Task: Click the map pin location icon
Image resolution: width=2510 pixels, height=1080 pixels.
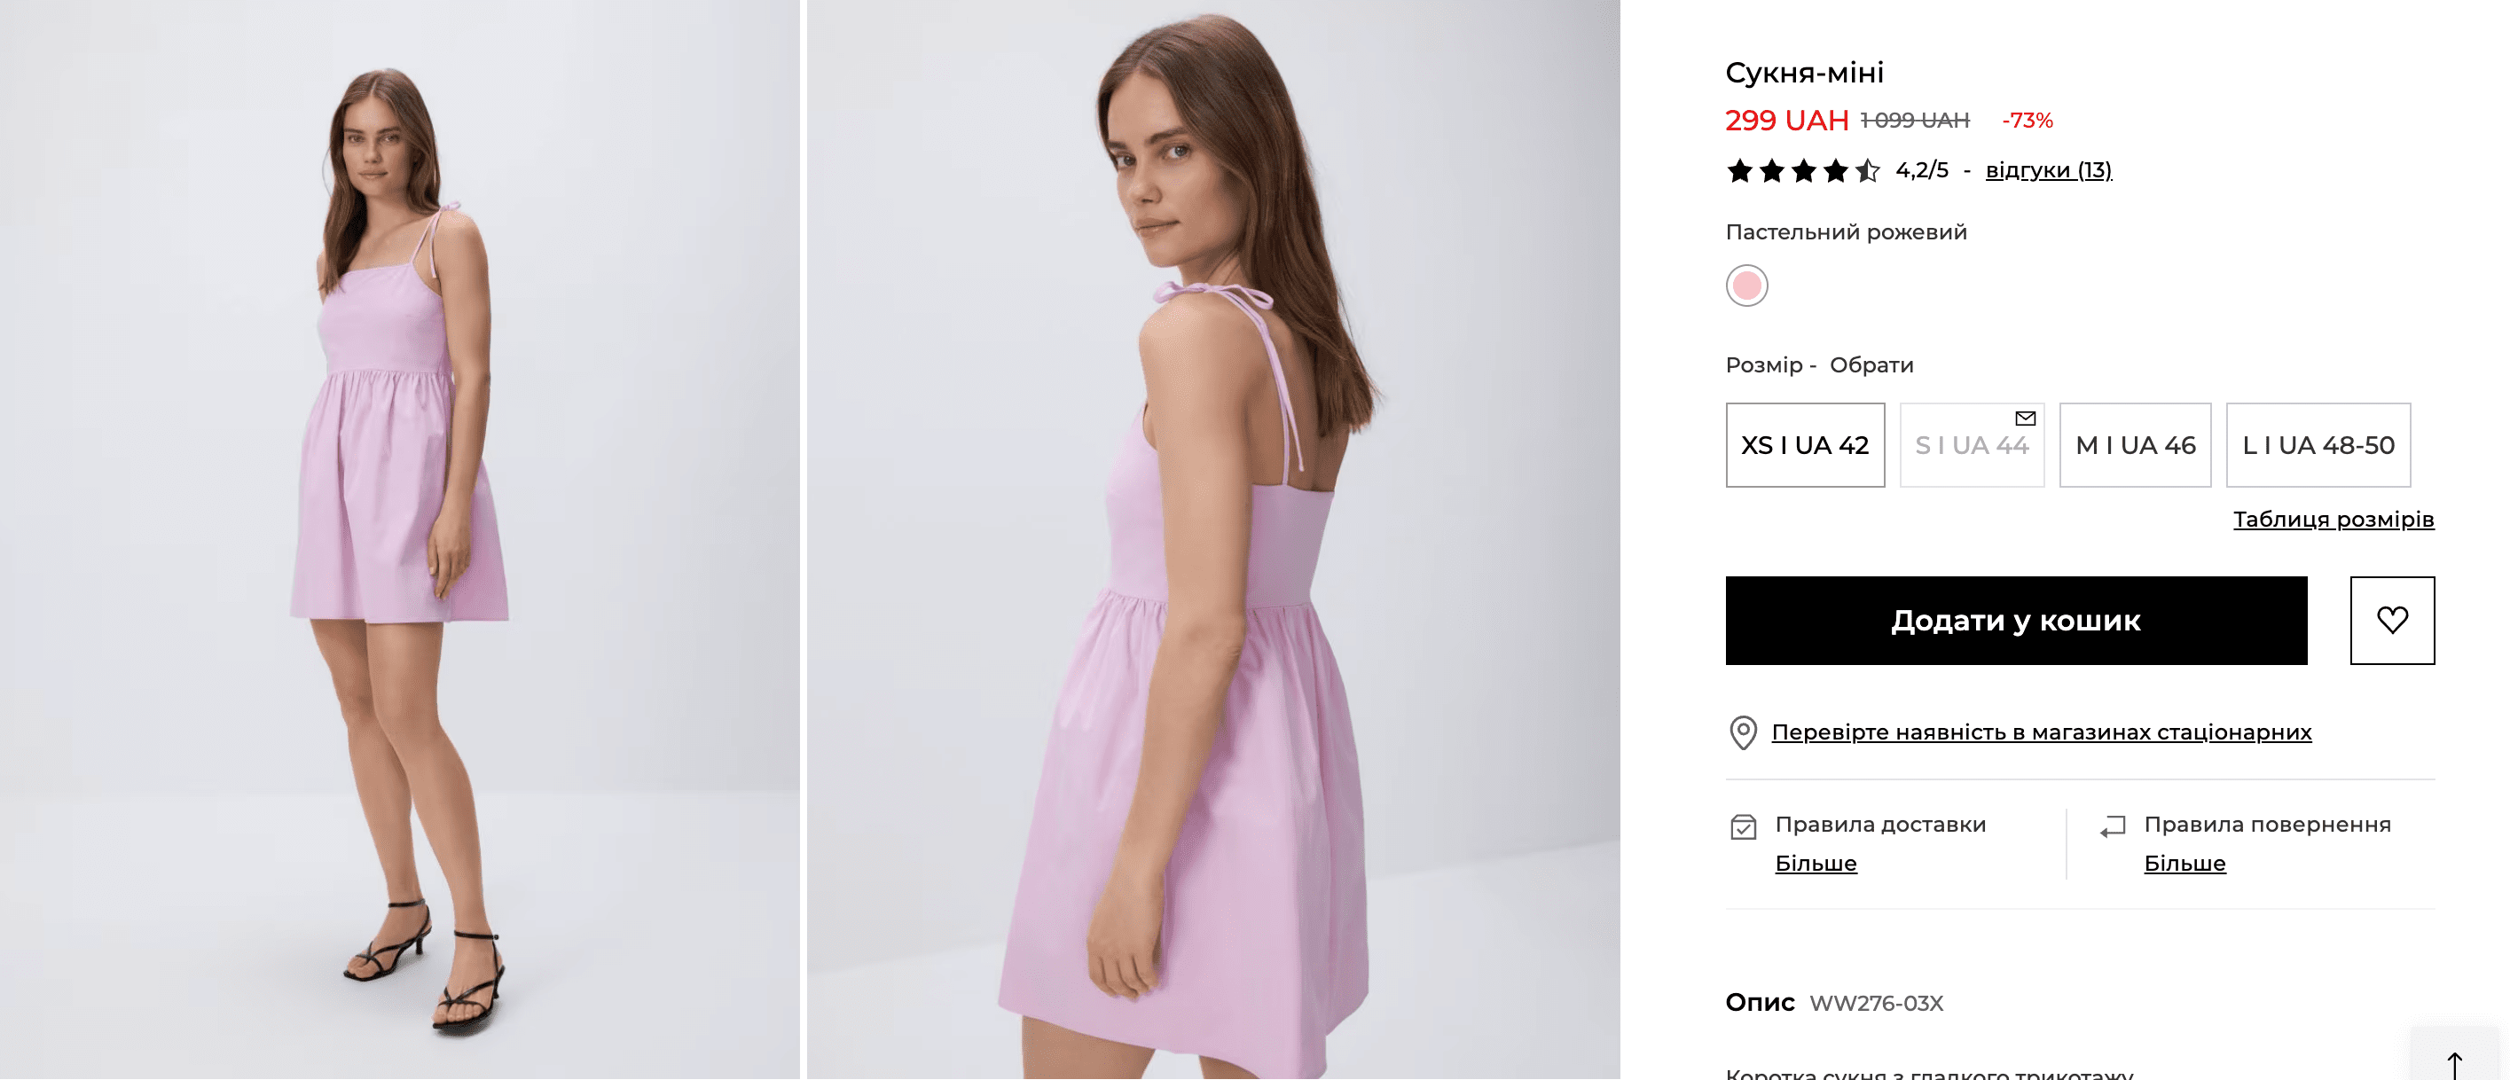Action: click(x=1742, y=732)
